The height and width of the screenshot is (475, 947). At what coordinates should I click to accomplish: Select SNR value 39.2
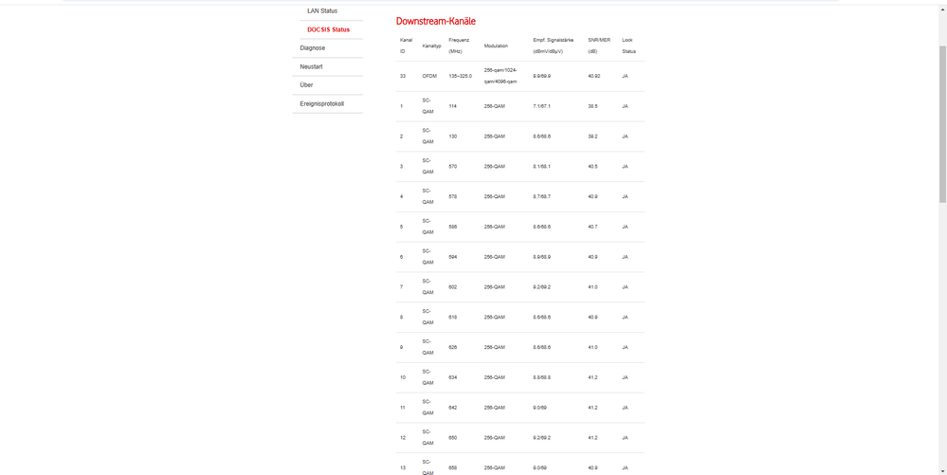tap(593, 137)
